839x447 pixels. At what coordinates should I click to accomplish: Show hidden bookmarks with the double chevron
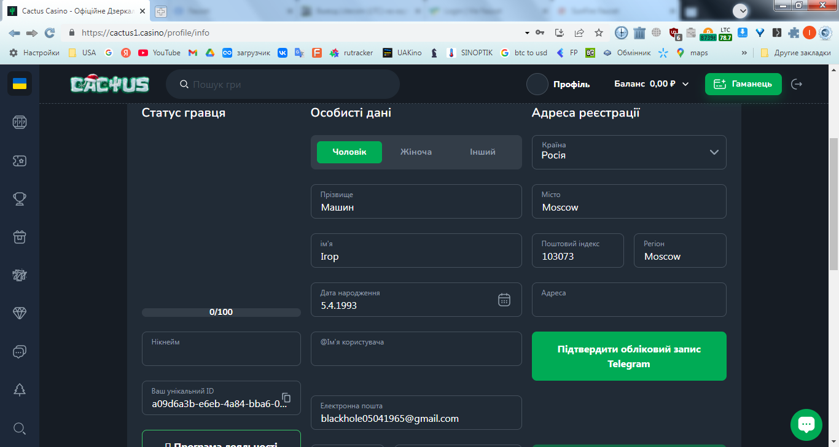pos(745,53)
